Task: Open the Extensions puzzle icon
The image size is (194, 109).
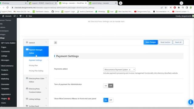Action: [x=179, y=8]
